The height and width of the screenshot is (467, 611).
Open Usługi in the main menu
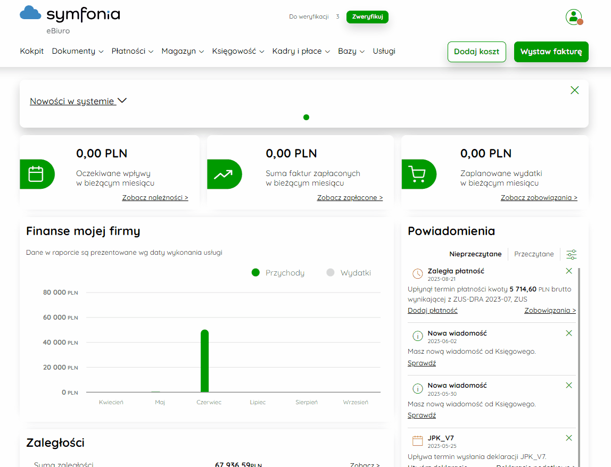384,51
